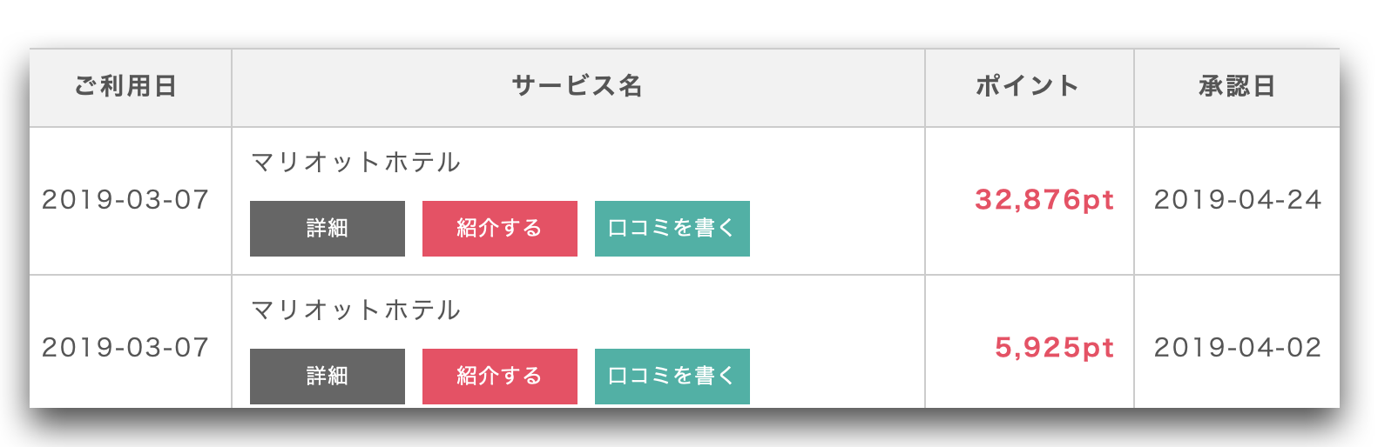Viewport: 1378px width, 447px height.
Task: Click the approval date 2019-04-24
Action: [x=1238, y=200]
